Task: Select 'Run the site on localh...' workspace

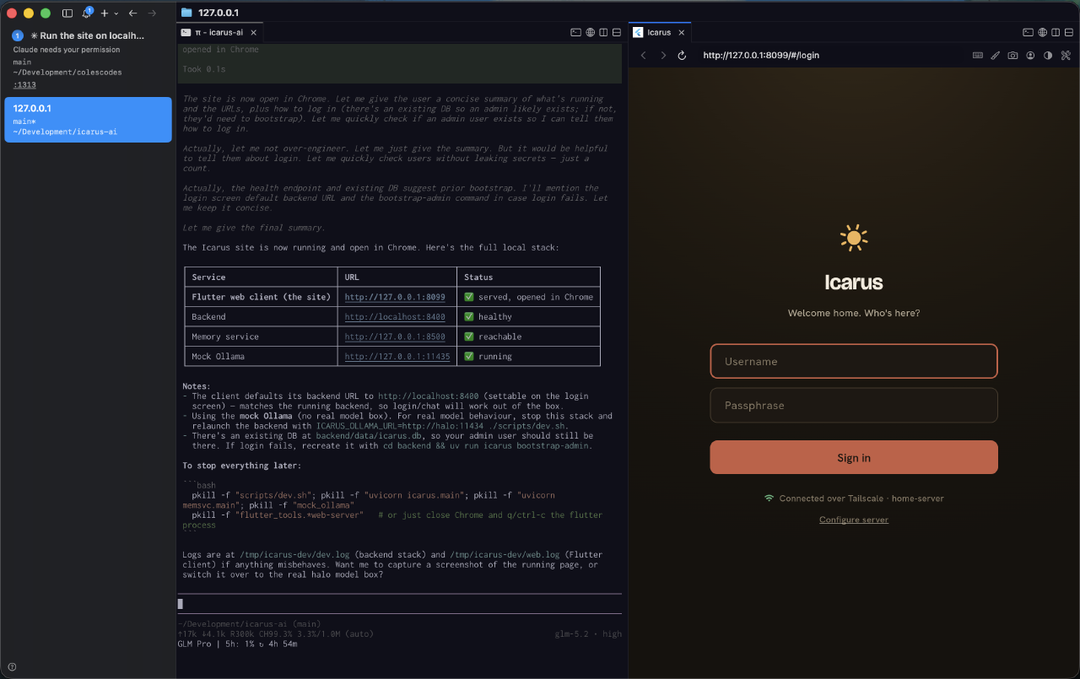Action: pos(88,59)
